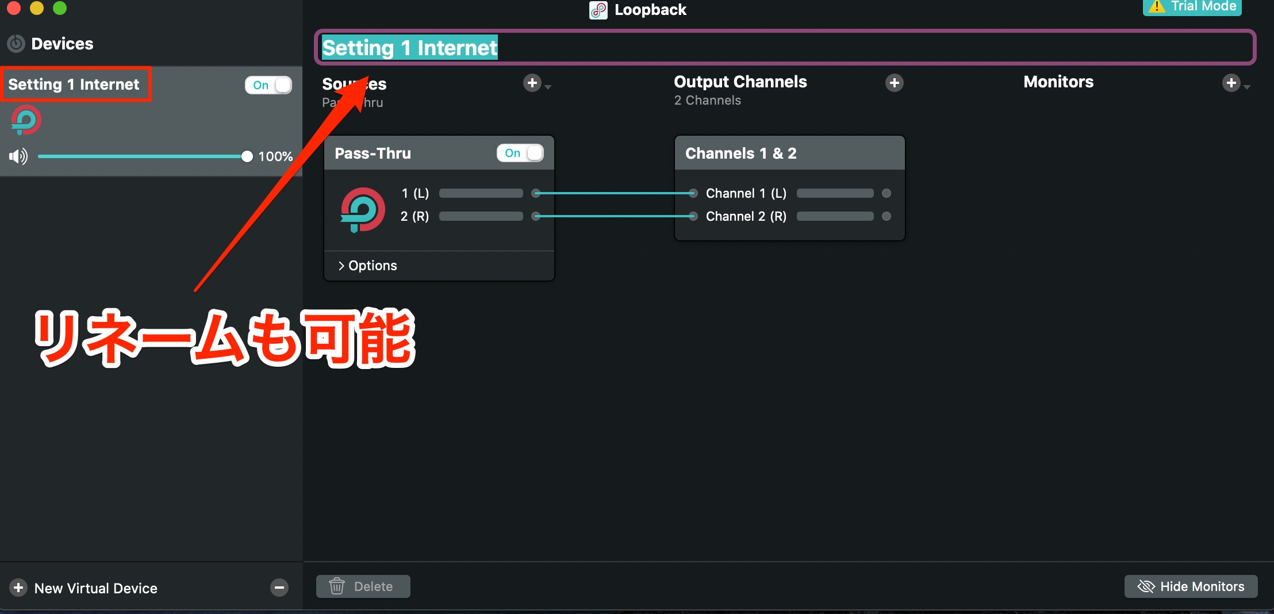Click the Hide Monitors button
1274x614 pixels.
click(1191, 586)
